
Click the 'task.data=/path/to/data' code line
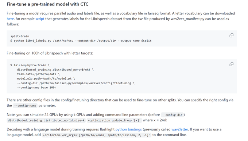point(38,74)
